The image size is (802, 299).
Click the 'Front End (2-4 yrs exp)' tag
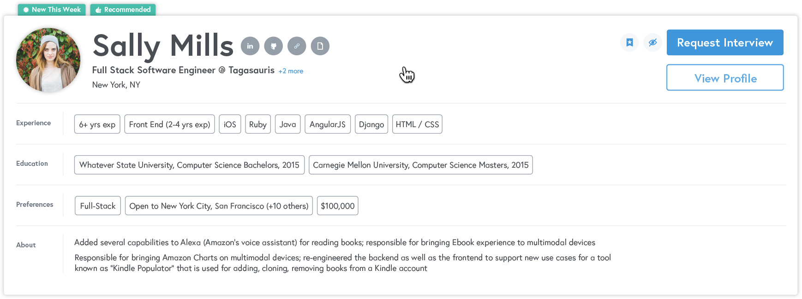169,124
